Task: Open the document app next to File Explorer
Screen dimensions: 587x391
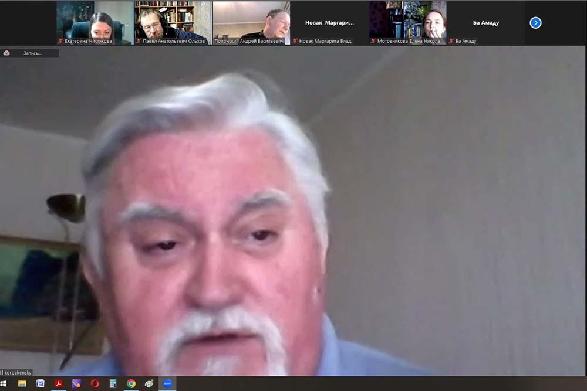Action: coord(40,384)
